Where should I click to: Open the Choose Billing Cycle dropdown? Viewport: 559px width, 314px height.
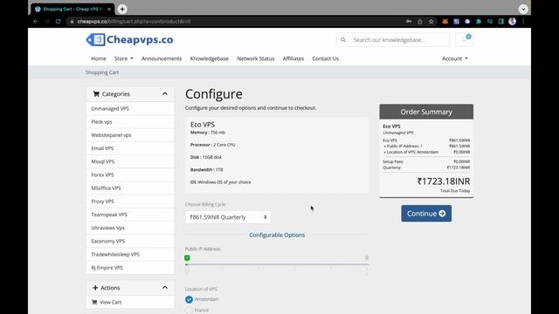click(x=228, y=217)
